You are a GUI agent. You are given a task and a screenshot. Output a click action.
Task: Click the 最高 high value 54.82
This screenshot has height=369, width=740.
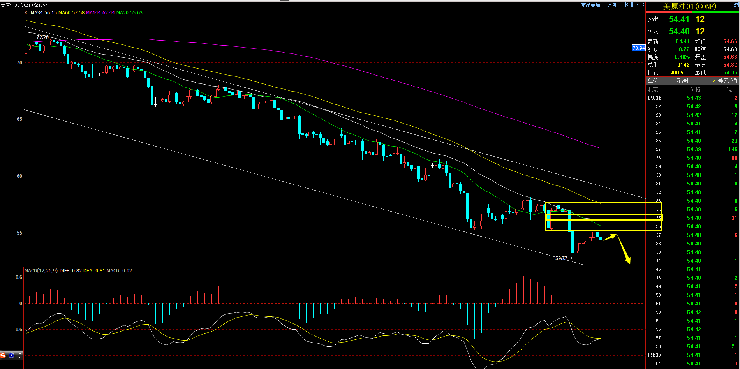[x=730, y=65]
